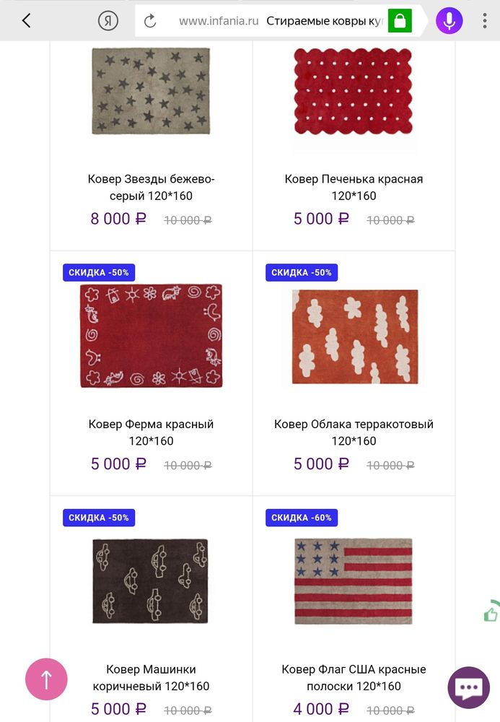Go back using the browser back arrow
This screenshot has height=722, width=500.
[24, 20]
